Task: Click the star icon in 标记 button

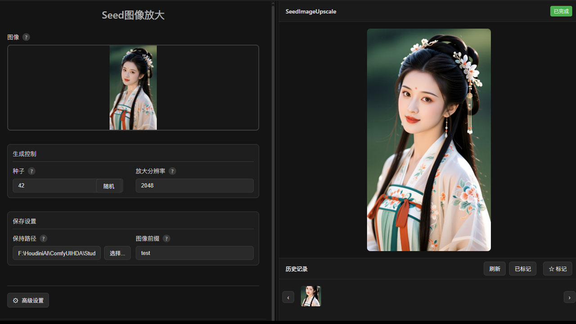Action: [x=552, y=269]
